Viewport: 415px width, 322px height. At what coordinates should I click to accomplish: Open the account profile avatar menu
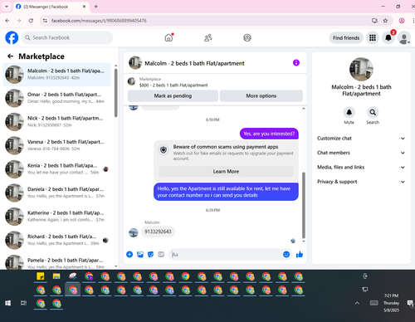point(404,37)
